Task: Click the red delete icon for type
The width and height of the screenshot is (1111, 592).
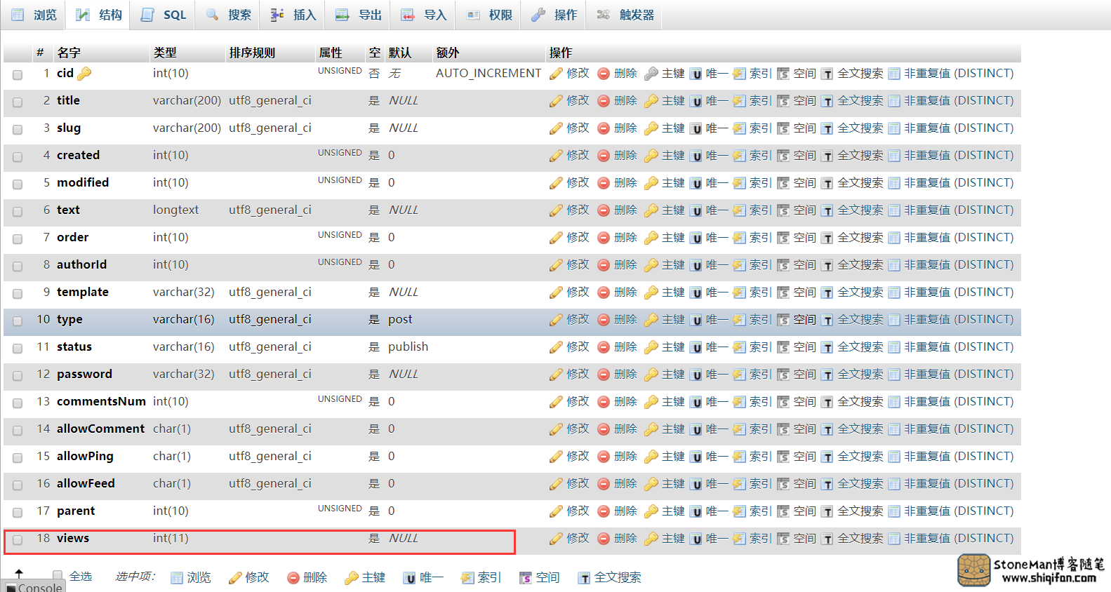Action: coord(604,320)
